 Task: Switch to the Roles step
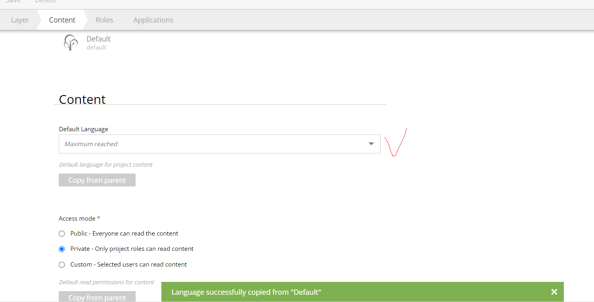pos(104,20)
